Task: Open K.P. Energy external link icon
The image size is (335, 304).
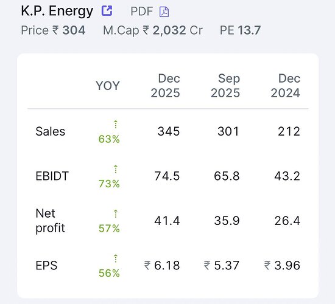Action: [107, 11]
